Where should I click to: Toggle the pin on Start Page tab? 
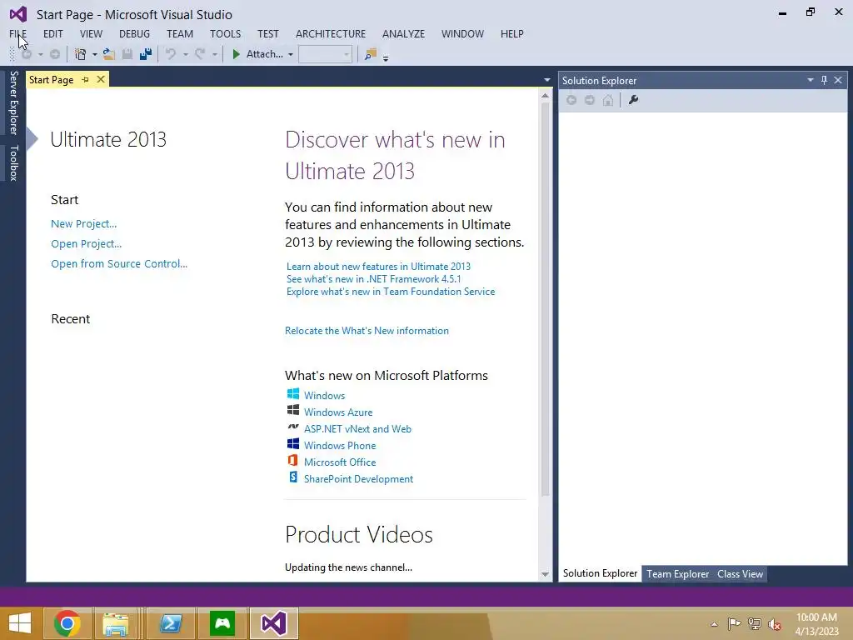pyautogui.click(x=86, y=79)
